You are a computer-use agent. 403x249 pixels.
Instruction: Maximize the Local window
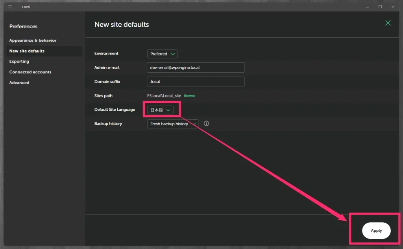coord(380,7)
